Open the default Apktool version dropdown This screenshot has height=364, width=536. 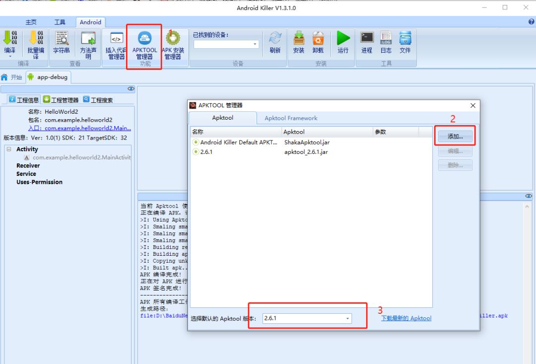pyautogui.click(x=347, y=318)
